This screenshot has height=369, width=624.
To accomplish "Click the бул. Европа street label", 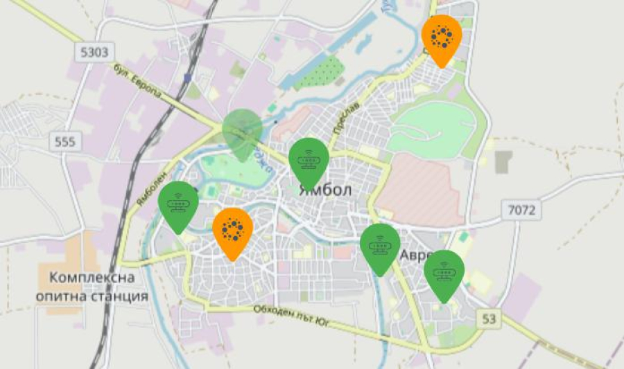I will click(138, 80).
